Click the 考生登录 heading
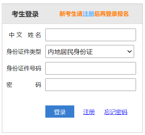The image size is (145, 135). (25, 14)
